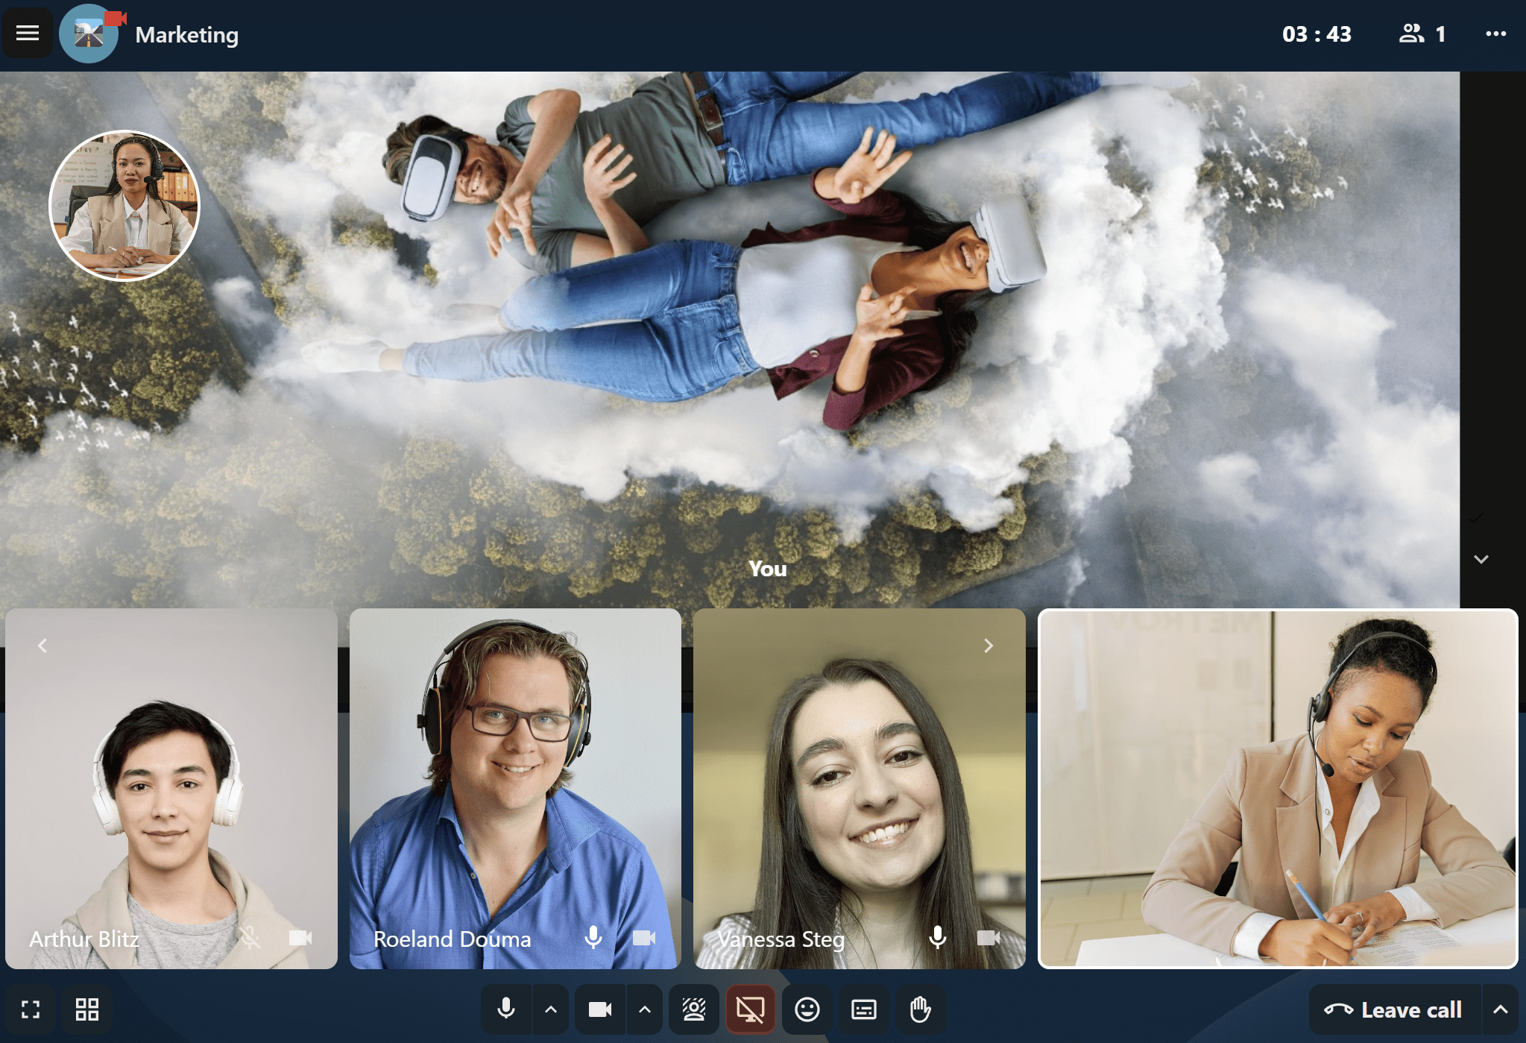Raise your hand

[921, 1009]
